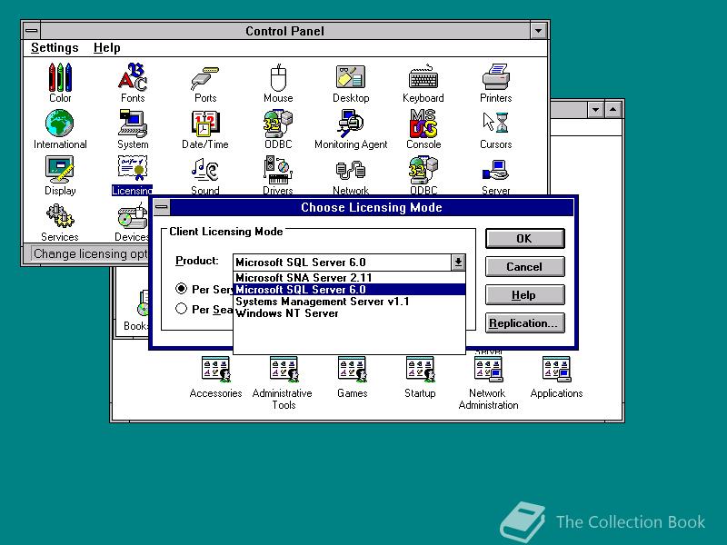
Task: Open the Desktop settings icon
Action: pos(351,84)
